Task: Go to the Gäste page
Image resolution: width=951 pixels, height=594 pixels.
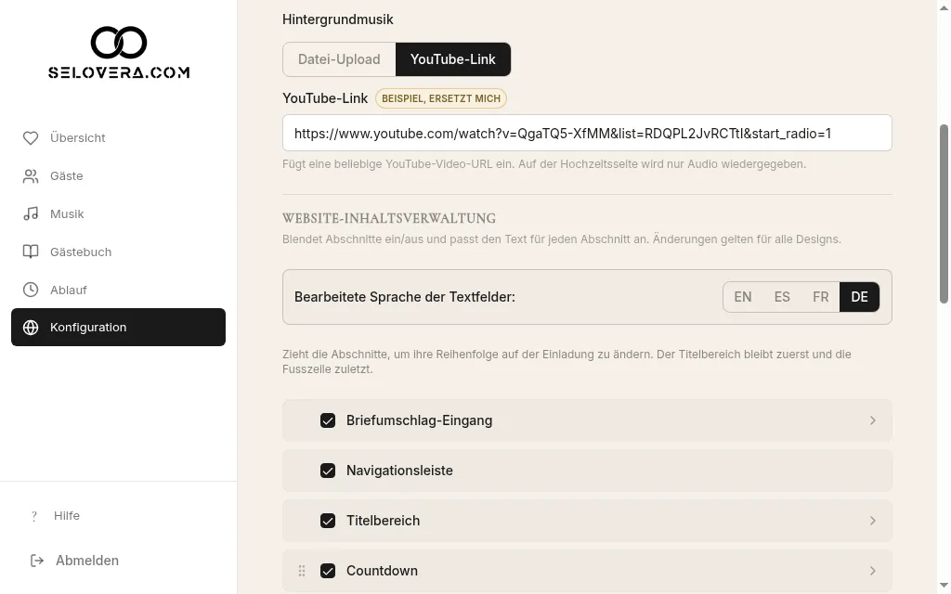Action: [x=118, y=175]
